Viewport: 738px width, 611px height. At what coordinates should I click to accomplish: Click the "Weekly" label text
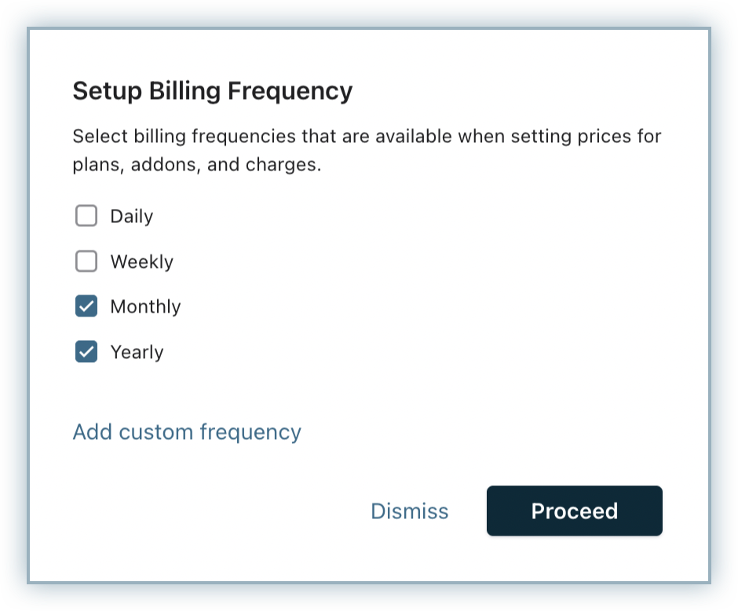141,262
